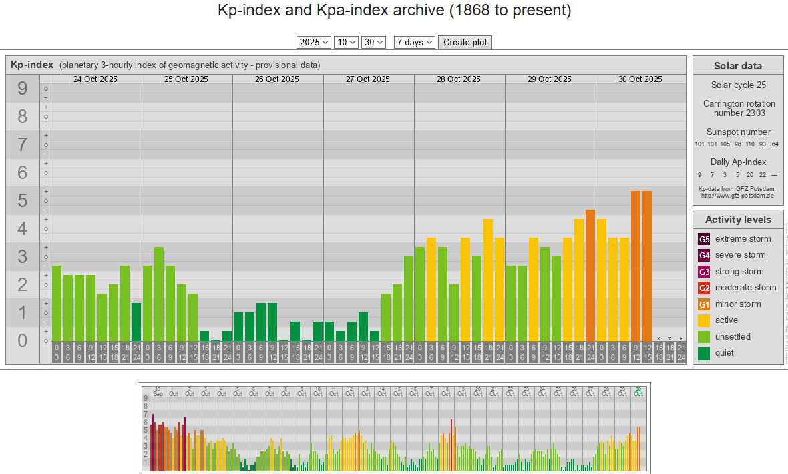Open the 7 days duration dropdown

pyautogui.click(x=415, y=42)
